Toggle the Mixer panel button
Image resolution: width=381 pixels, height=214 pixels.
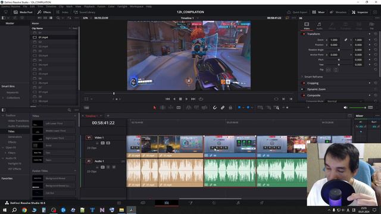tap(318, 12)
